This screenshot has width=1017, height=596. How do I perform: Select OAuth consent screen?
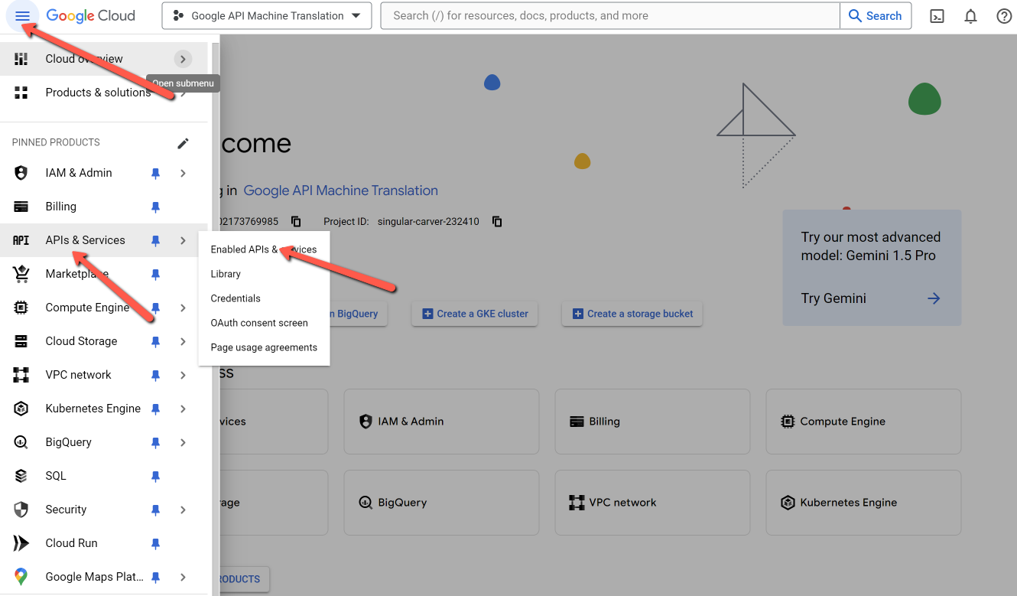pos(264,323)
